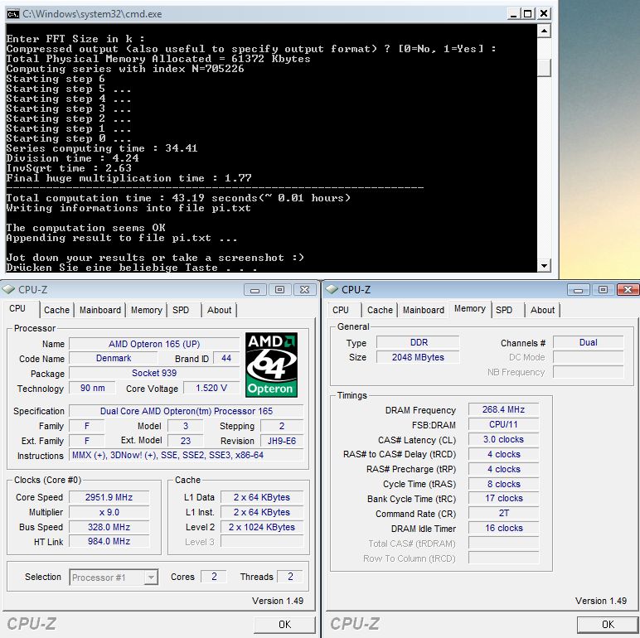Click the FSB:DRAM value CPU/11
Viewport: 640px width, 638px height.
coord(503,424)
